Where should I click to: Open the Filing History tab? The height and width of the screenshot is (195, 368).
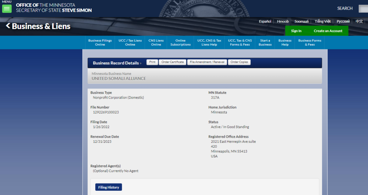tap(109, 187)
